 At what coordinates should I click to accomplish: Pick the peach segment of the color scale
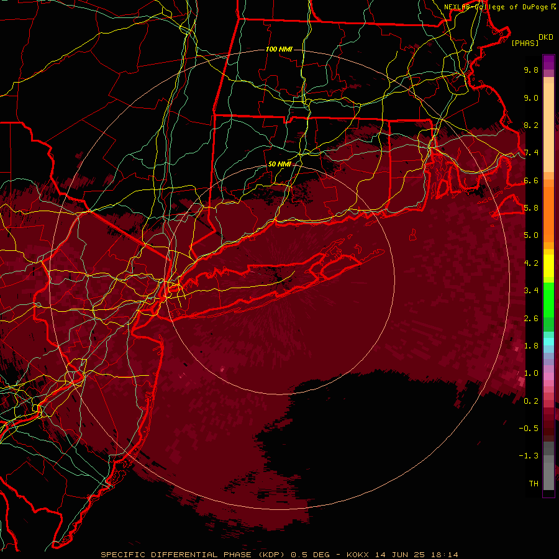548,127
